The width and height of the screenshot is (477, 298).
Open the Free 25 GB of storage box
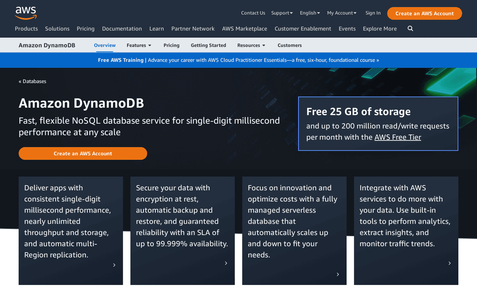pos(378,124)
